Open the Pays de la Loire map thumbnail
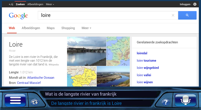 pos(82,76)
